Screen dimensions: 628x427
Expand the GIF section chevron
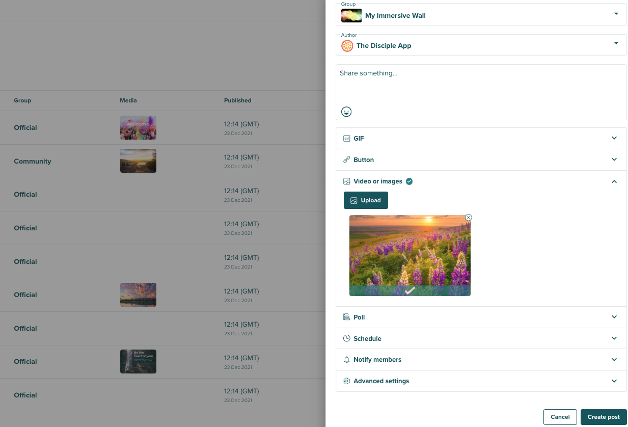point(614,138)
